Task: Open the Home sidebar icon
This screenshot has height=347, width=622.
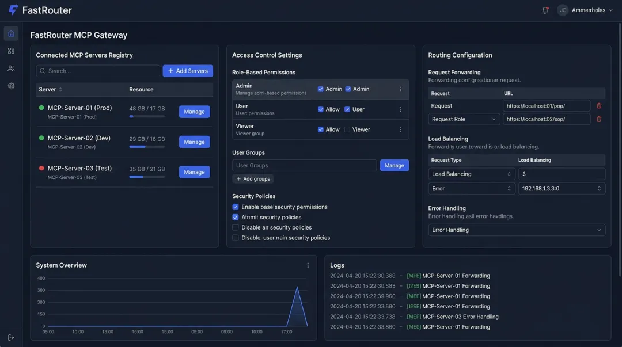Action: tap(11, 34)
